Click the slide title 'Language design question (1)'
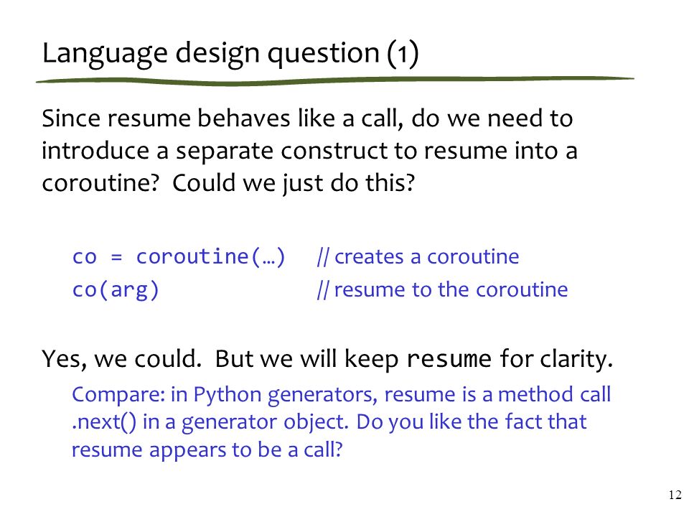This screenshot has width=689, height=517. click(x=230, y=54)
